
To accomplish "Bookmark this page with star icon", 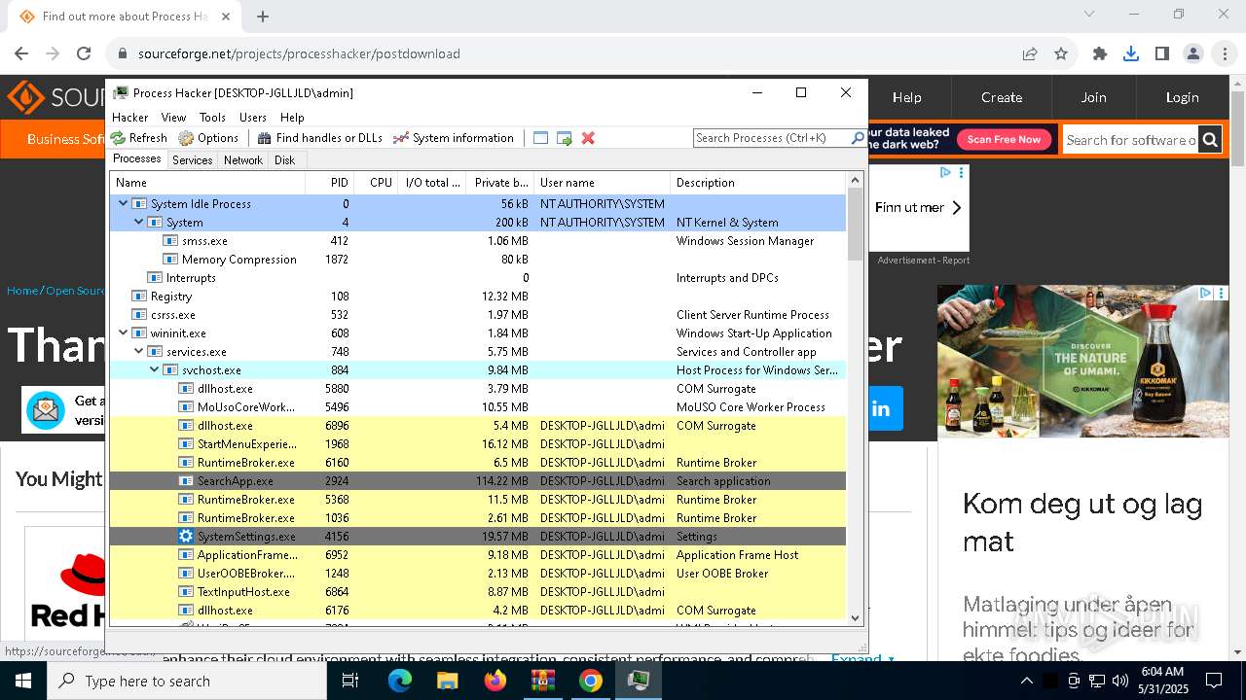I will pos(1061,53).
